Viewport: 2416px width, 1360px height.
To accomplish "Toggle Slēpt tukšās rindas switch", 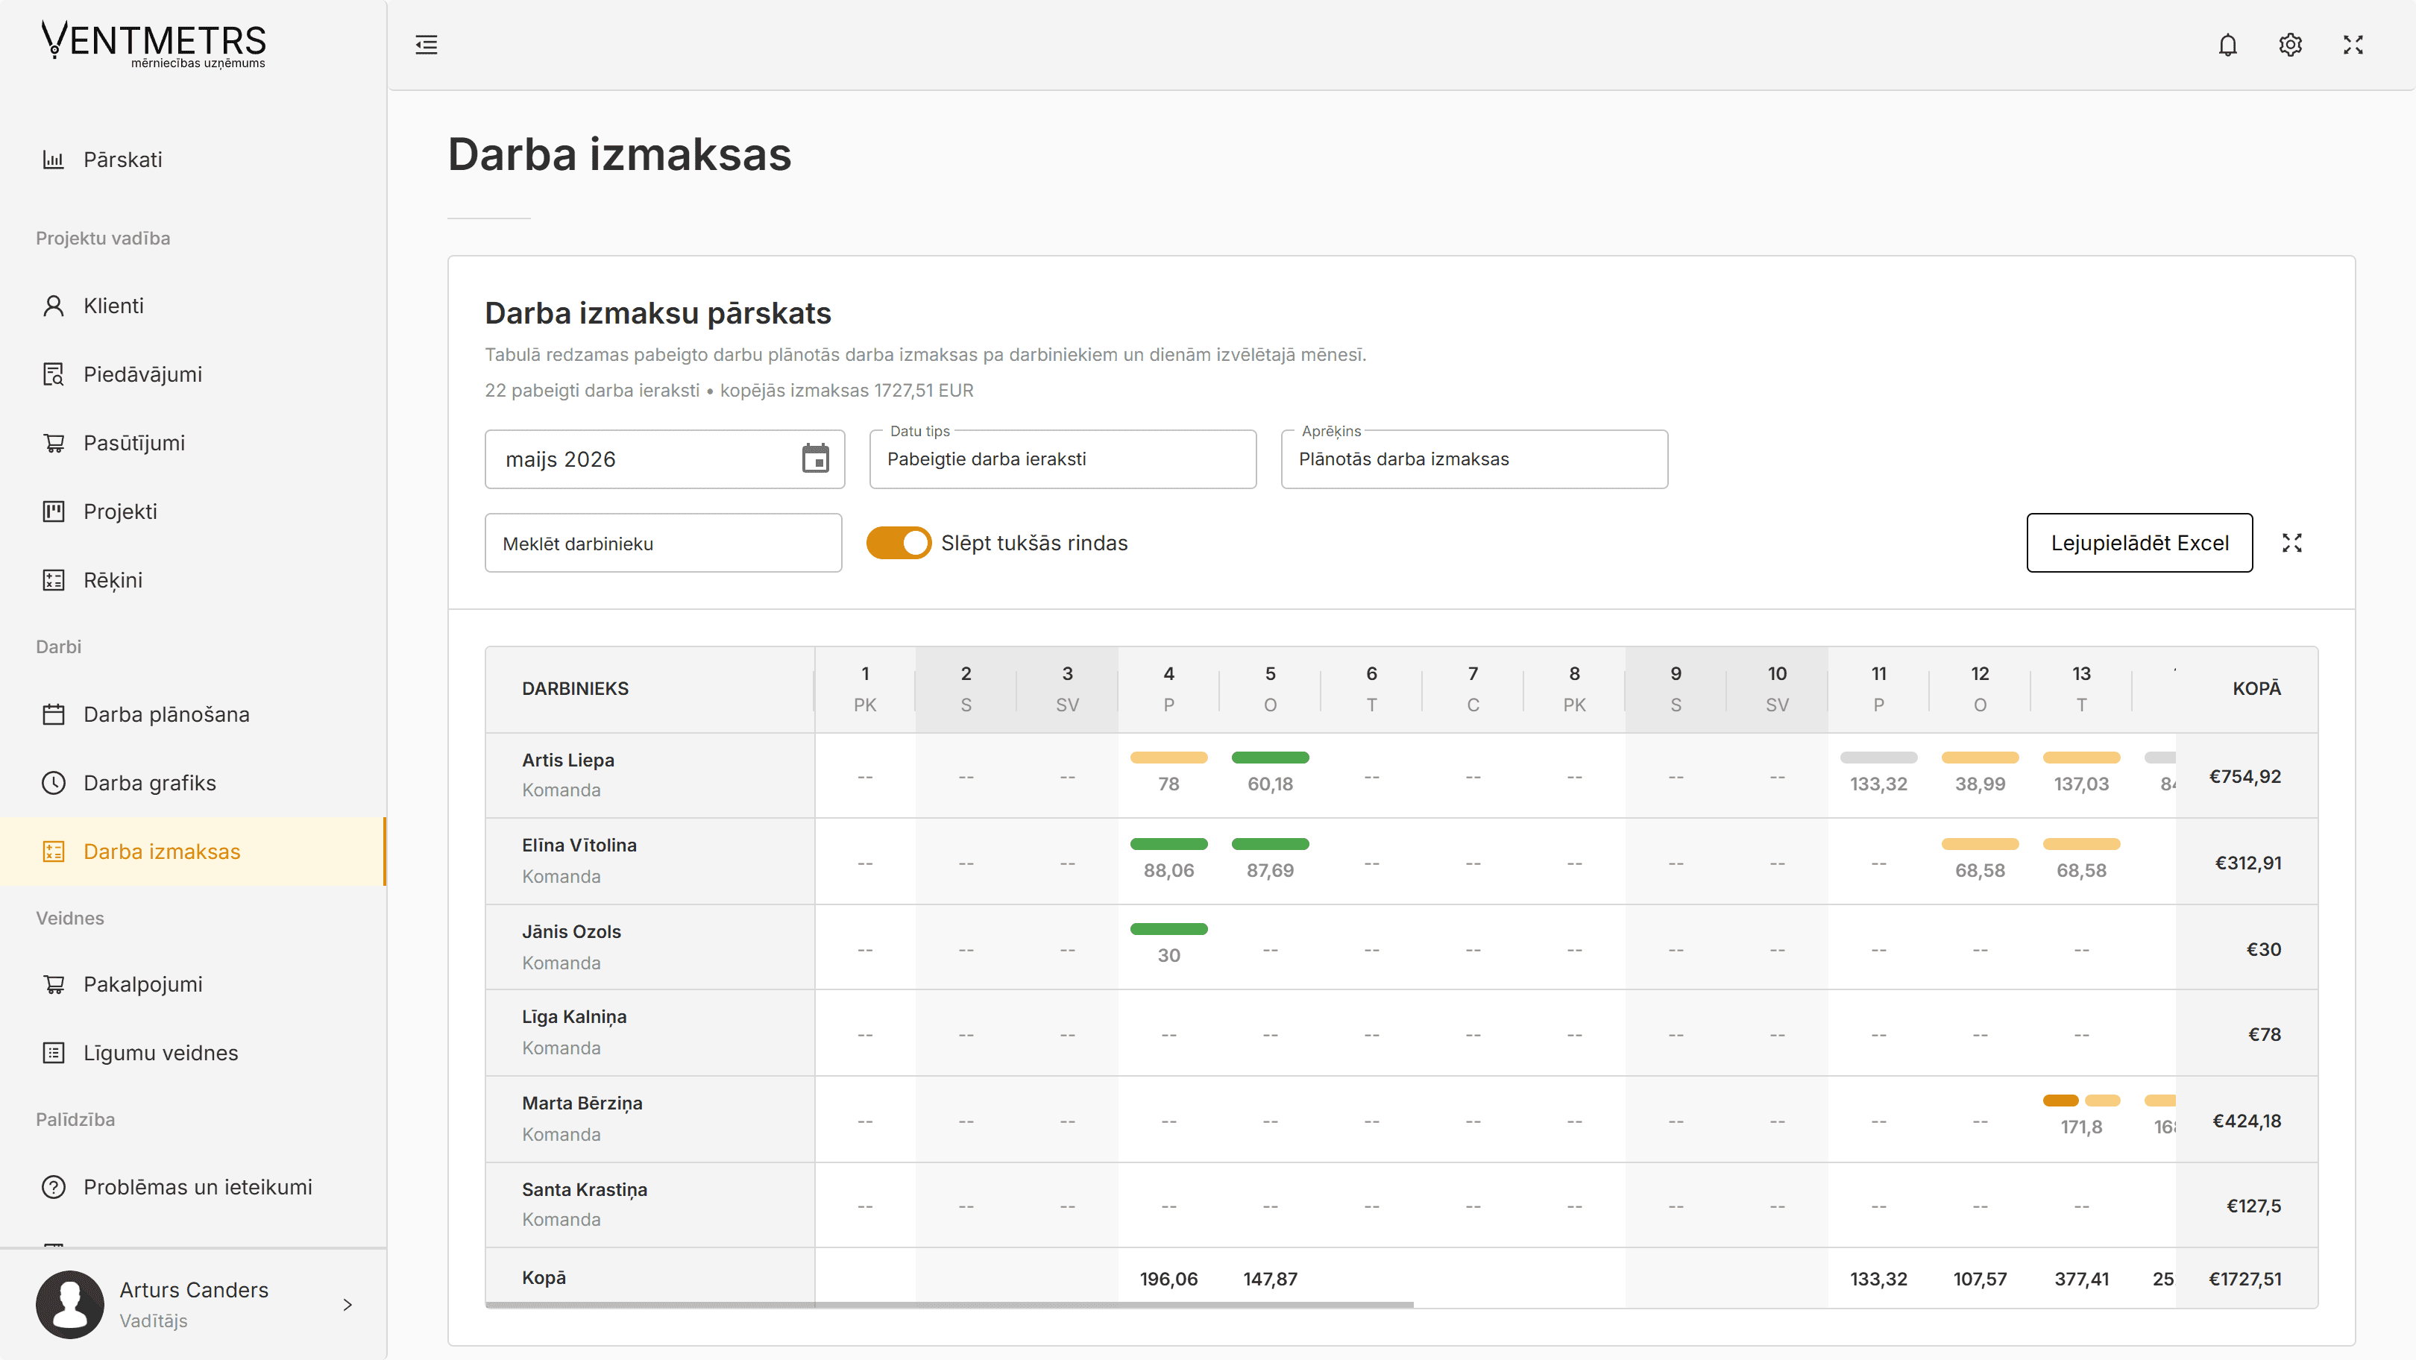I will [x=898, y=542].
